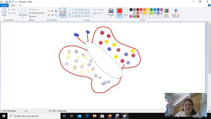Click Cambiar tamaño button
This screenshot has height=119, width=211.
[x=37, y=13]
